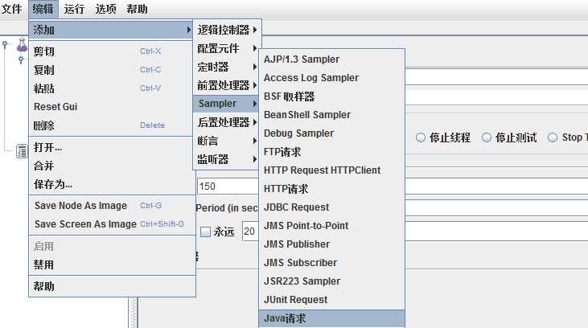Expand the 断言 submenu
588x328 pixels.
click(x=227, y=141)
